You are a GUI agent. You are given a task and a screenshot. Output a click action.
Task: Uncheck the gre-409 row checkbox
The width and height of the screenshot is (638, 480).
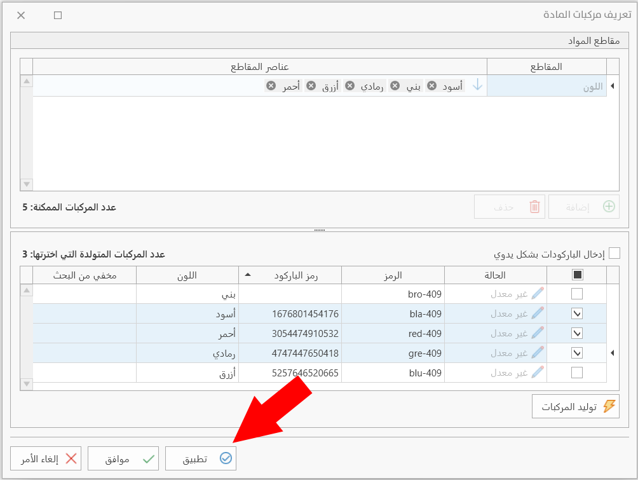click(x=576, y=353)
